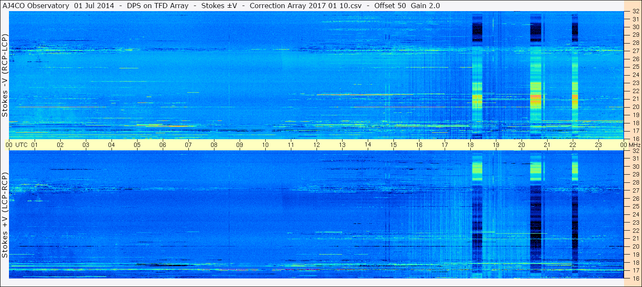Select the 11 hour tick on time axis
This screenshot has width=642, height=287.
pyautogui.click(x=291, y=145)
